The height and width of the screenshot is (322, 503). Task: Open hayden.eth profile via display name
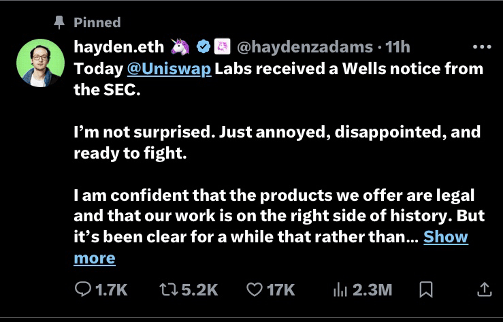(118, 47)
